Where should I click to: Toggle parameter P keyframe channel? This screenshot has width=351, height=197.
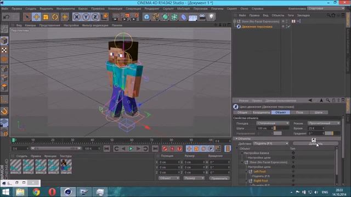coord(211,148)
